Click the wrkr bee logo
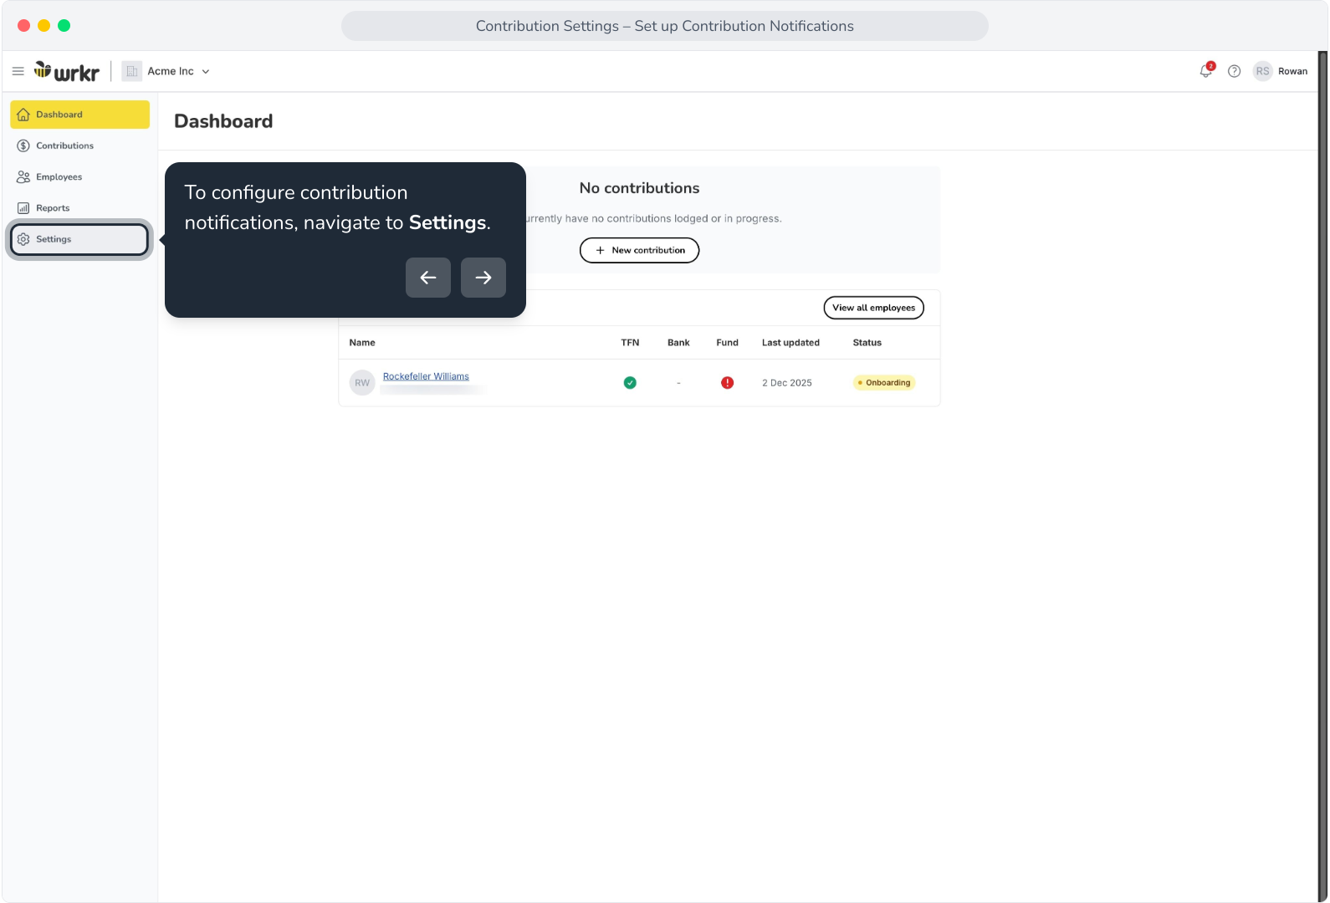Image resolution: width=1330 pixels, height=903 pixels. pos(67,71)
